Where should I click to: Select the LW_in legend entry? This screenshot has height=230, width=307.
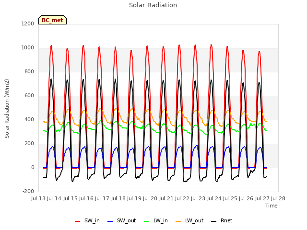[x=156, y=221]
